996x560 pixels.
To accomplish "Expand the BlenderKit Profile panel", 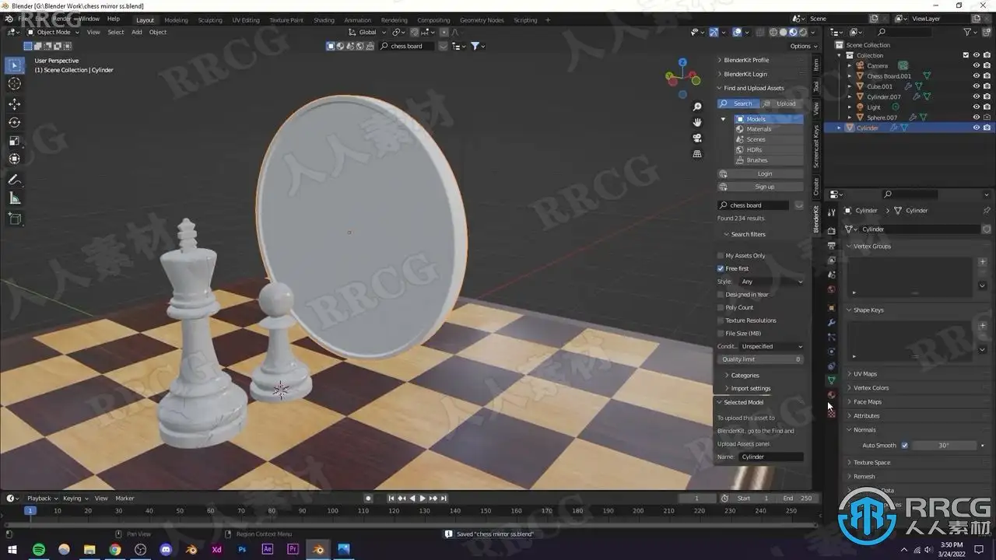I will coord(746,60).
